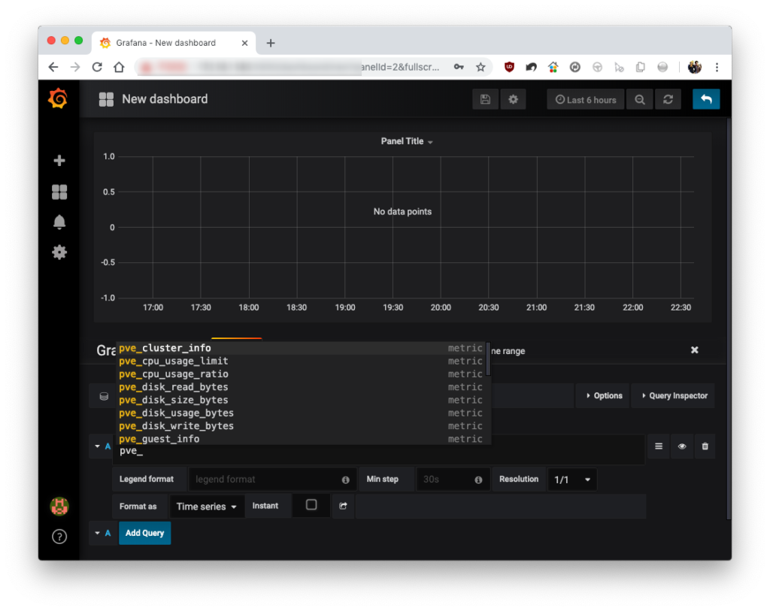
Task: Click the Min step info icon
Action: [x=478, y=479]
